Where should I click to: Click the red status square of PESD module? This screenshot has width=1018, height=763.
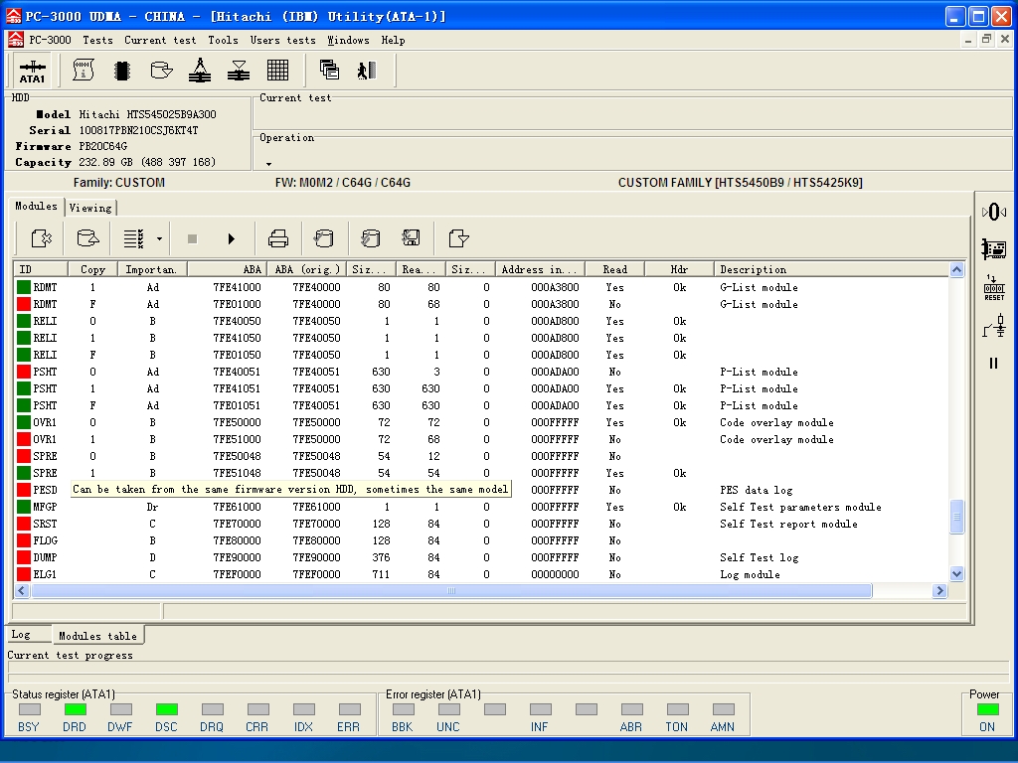(x=24, y=490)
